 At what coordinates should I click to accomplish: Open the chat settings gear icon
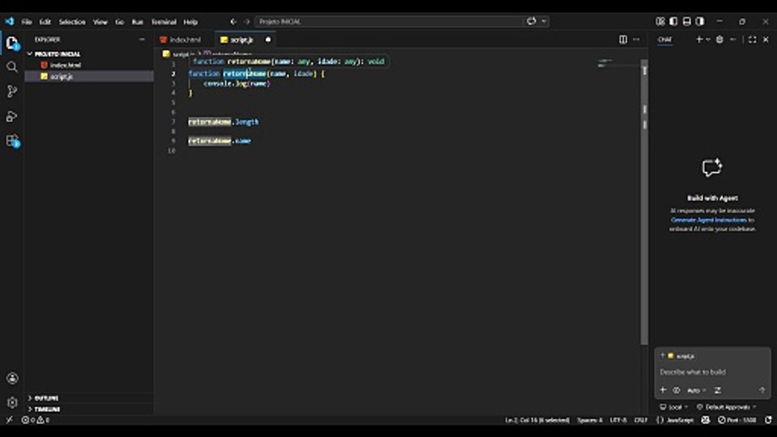tap(720, 39)
